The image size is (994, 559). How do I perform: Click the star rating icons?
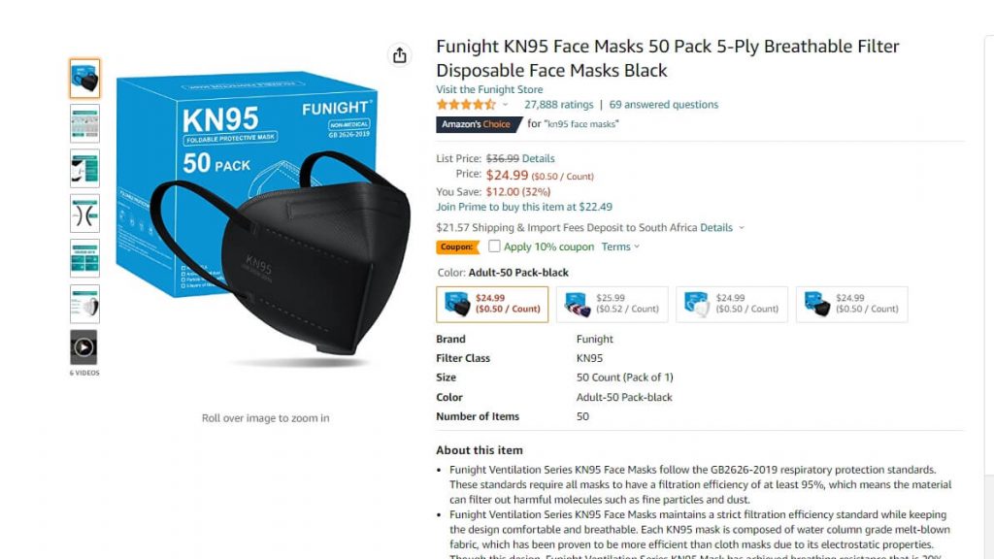[466, 105]
